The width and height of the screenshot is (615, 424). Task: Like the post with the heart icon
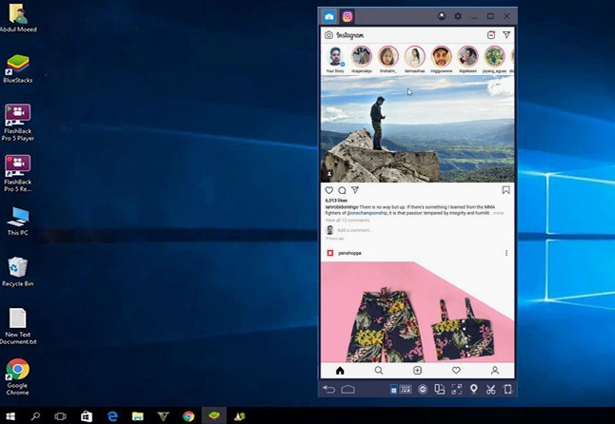[x=329, y=190]
